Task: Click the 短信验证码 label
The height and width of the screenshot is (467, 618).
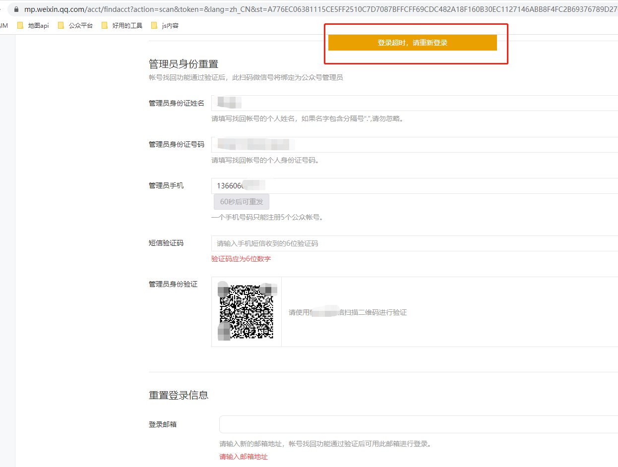Action: pyautogui.click(x=166, y=243)
